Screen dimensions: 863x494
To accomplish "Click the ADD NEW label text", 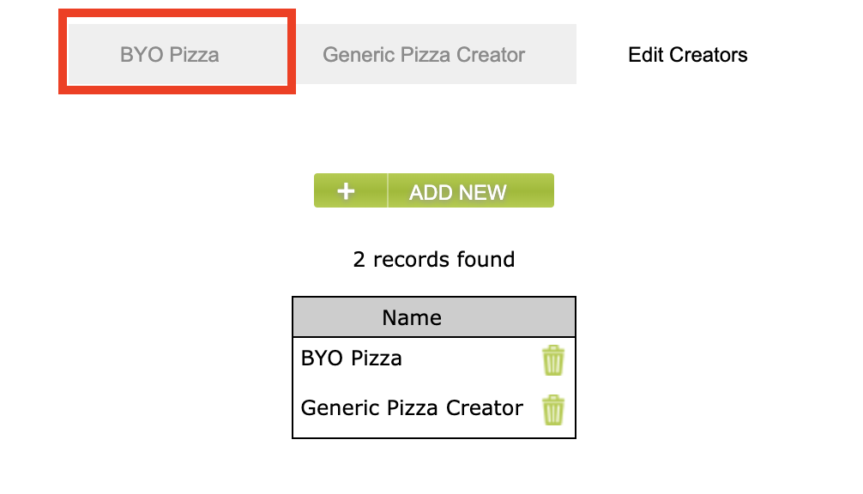I will [x=457, y=190].
